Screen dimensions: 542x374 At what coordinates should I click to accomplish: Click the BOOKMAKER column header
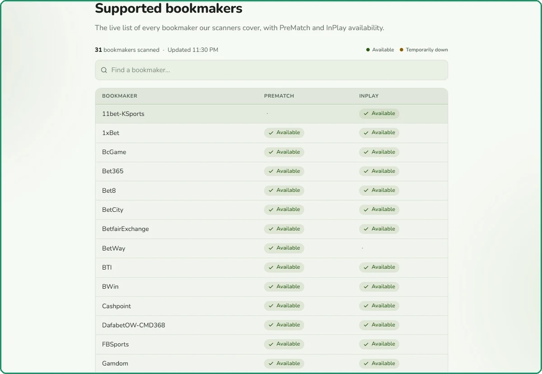tap(120, 96)
